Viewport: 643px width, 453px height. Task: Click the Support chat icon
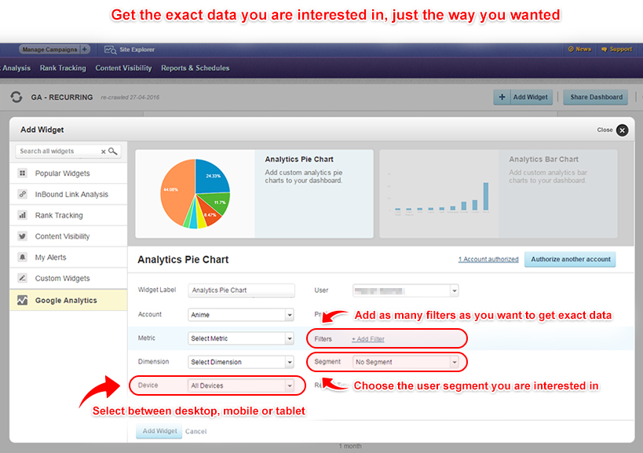pyautogui.click(x=604, y=49)
